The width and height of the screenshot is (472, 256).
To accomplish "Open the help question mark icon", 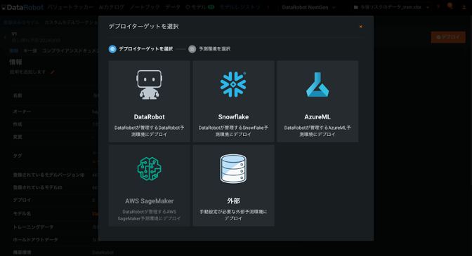I will coord(438,7).
